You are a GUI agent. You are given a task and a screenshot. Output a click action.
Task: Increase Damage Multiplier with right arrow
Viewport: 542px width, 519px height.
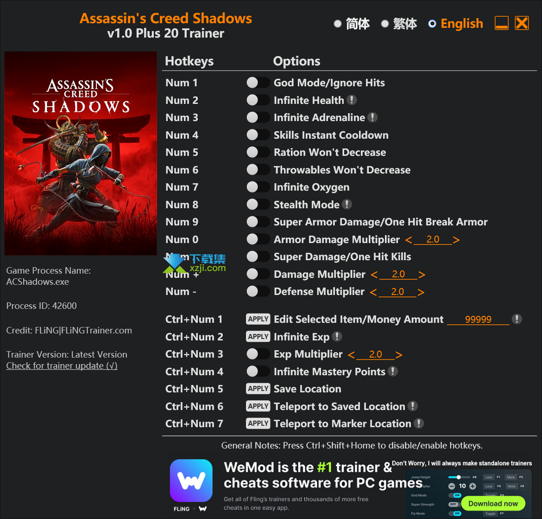click(422, 275)
